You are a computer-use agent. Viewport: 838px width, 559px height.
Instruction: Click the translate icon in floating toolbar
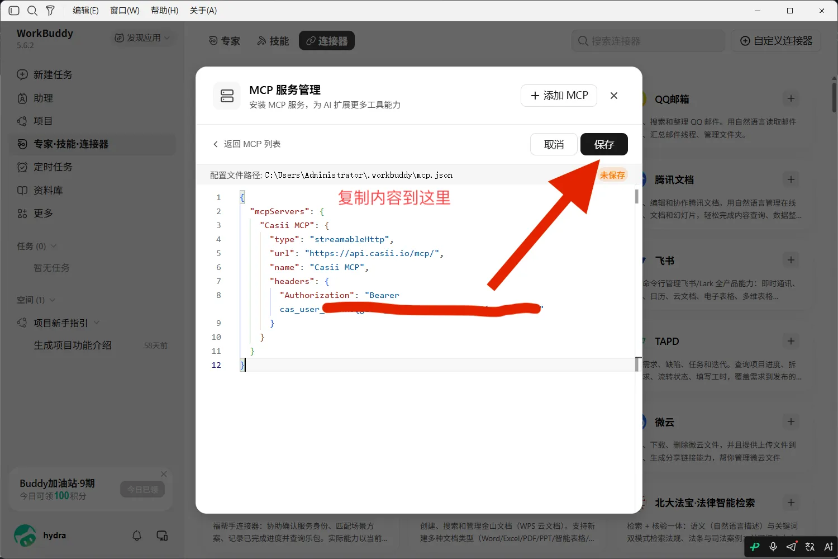(x=810, y=547)
